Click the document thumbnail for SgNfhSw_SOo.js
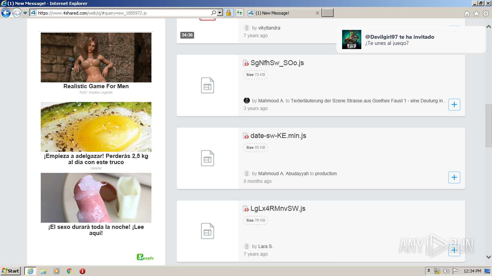Image resolution: width=492 pixels, height=276 pixels. pyautogui.click(x=208, y=85)
